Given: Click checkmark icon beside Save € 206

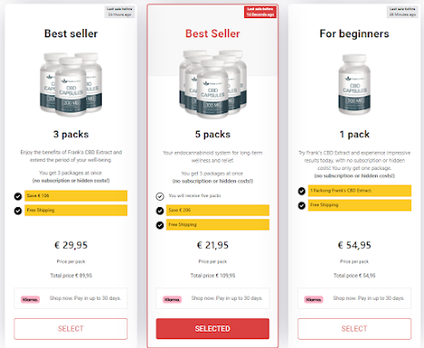Looking at the screenshot, I should pyautogui.click(x=160, y=211).
